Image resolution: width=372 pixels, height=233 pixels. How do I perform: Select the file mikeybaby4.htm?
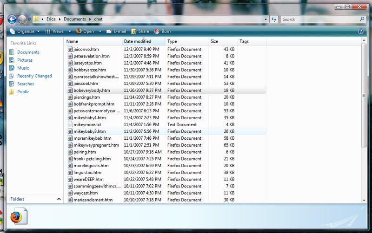tap(89, 118)
